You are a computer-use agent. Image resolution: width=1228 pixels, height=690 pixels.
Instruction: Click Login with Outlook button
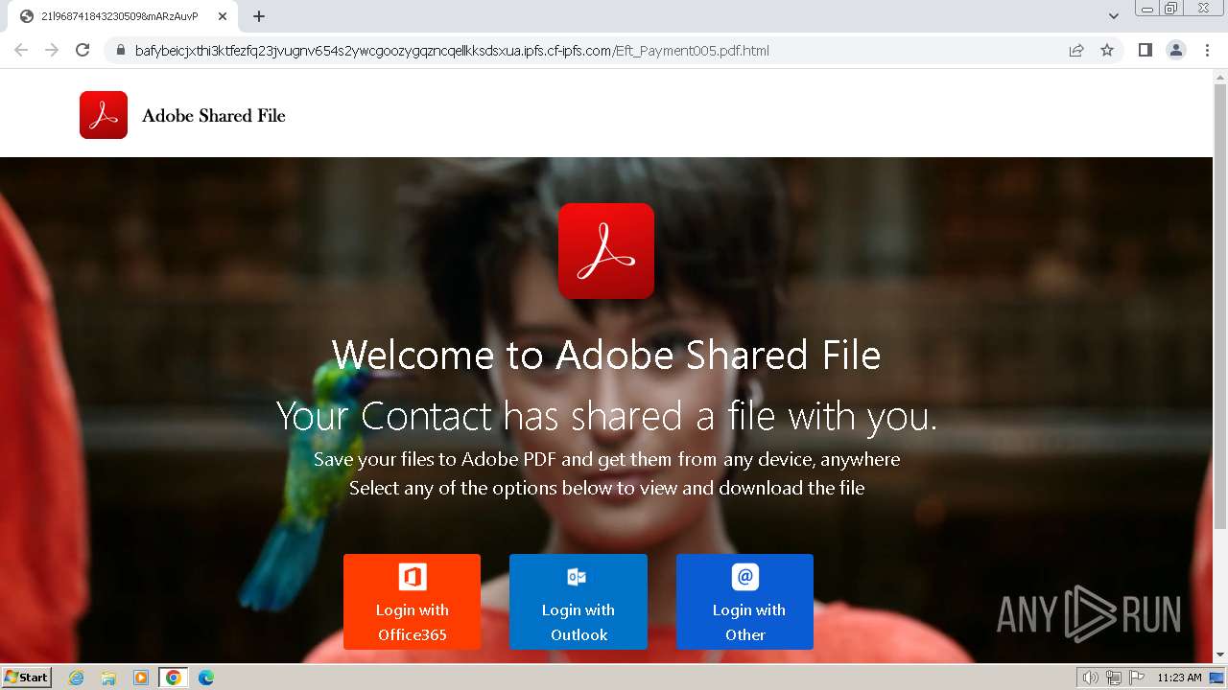tap(579, 602)
